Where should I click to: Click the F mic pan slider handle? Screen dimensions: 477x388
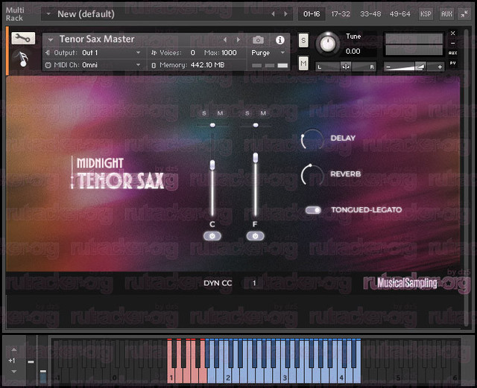click(x=256, y=125)
